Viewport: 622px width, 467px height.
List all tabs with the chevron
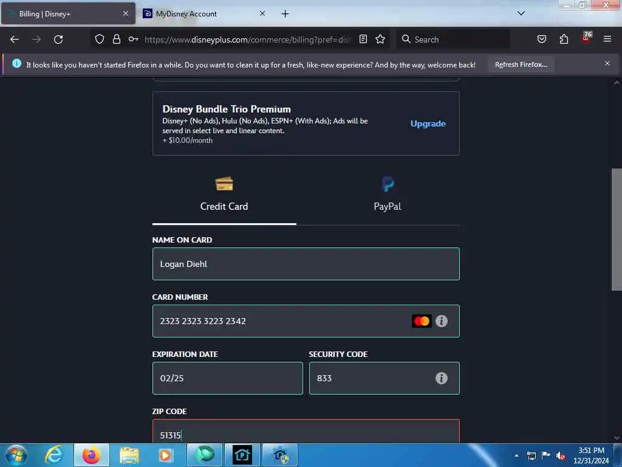click(521, 13)
